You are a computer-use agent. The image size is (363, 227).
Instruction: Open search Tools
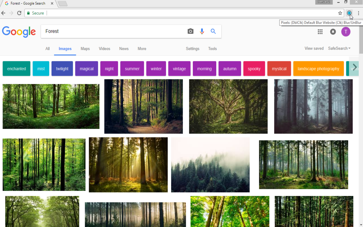pos(212,49)
